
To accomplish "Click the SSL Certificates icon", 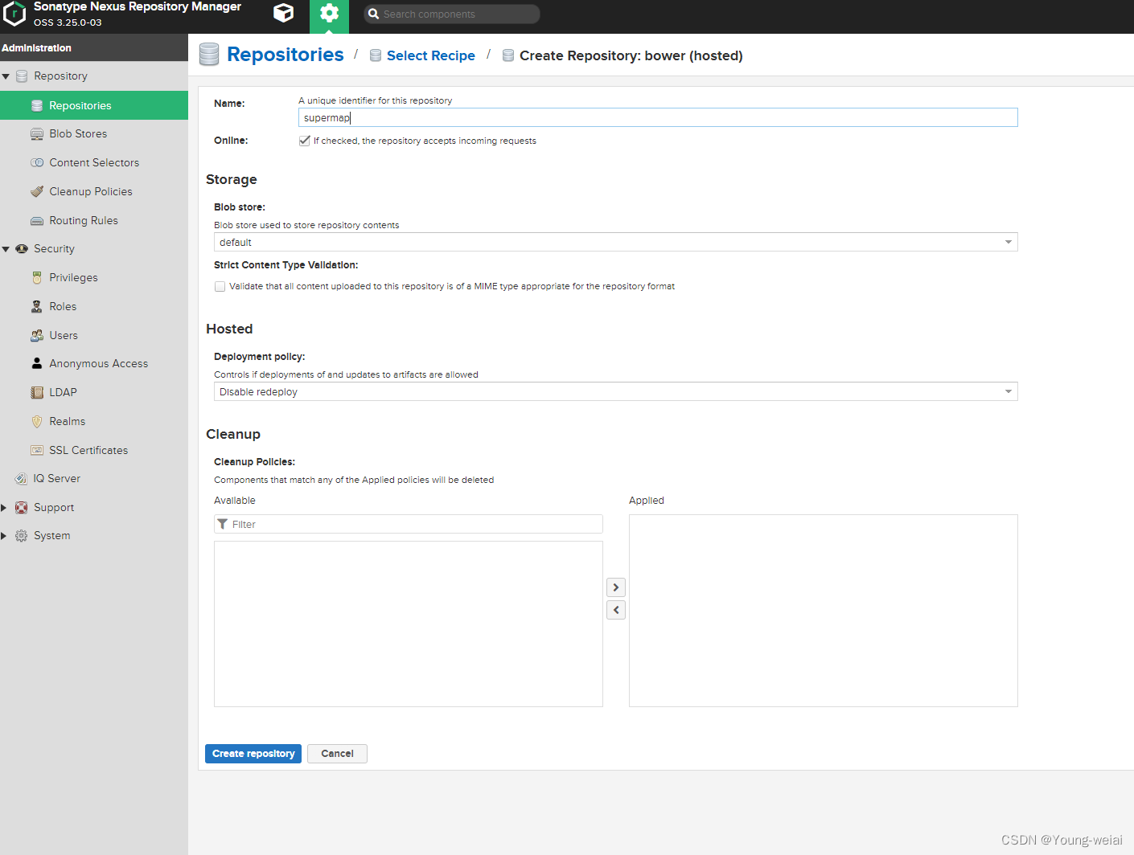I will (x=37, y=450).
